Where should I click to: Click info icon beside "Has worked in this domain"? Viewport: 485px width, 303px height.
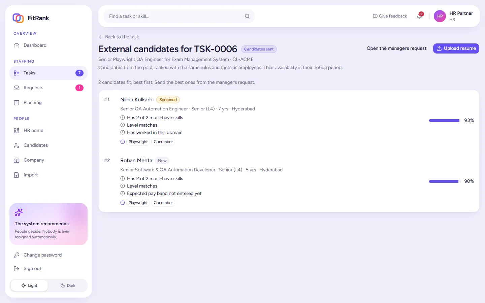click(123, 133)
